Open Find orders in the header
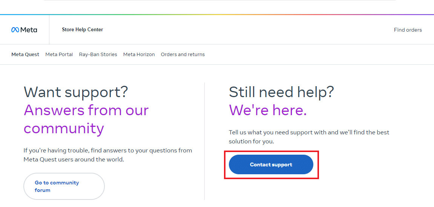This screenshot has height=207, width=434. click(408, 30)
